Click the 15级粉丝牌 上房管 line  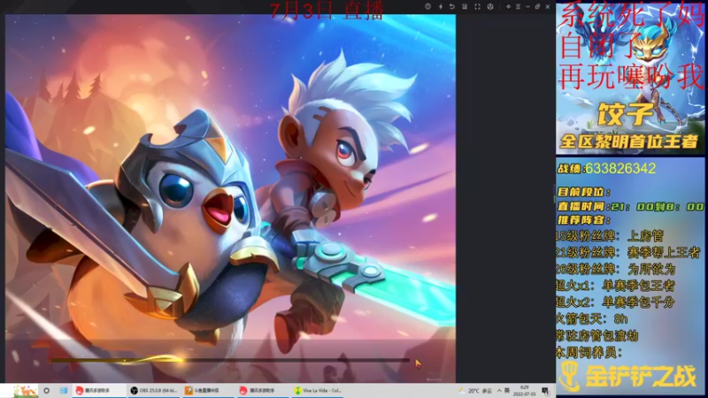coord(610,235)
